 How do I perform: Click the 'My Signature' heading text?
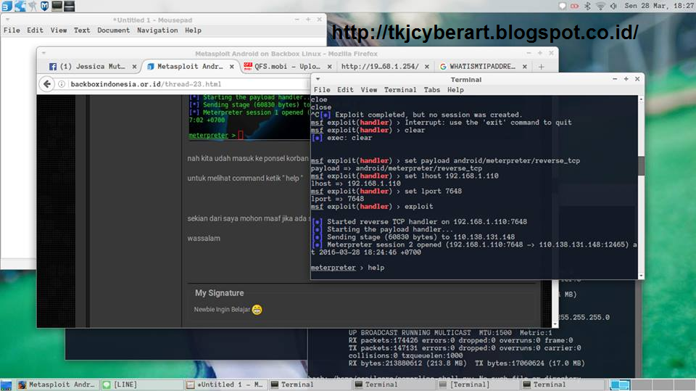pyautogui.click(x=219, y=293)
